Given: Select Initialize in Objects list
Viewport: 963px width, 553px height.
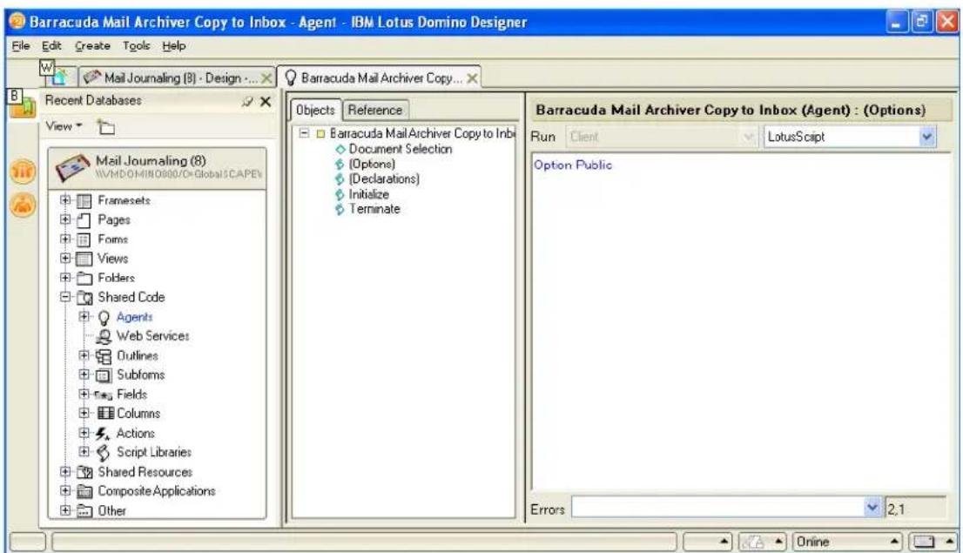Looking at the screenshot, I should [x=368, y=194].
